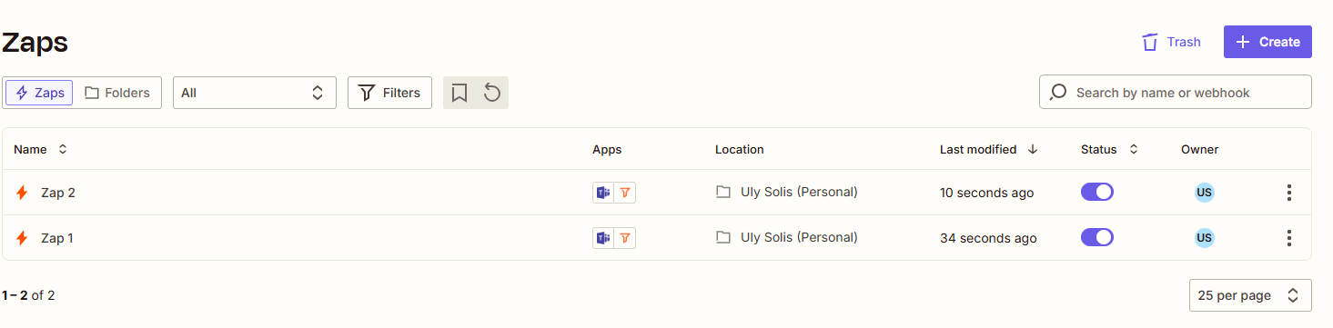This screenshot has height=328, width=1333.
Task: Click the US owner avatar for Zap 2
Action: pyautogui.click(x=1205, y=193)
